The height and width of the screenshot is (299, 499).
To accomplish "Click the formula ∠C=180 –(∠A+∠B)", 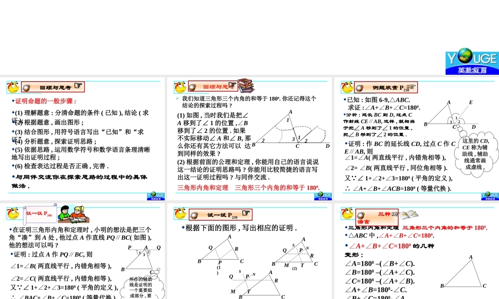I will (380, 281).
